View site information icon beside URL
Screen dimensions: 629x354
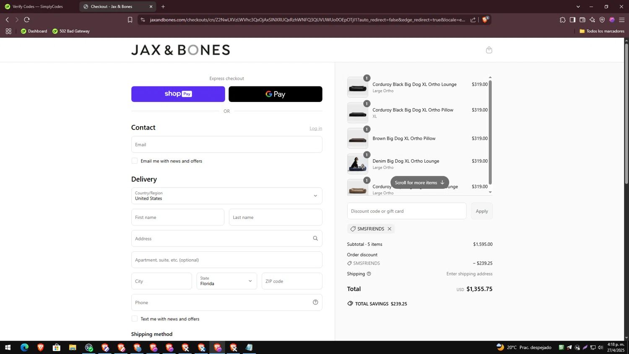tap(143, 20)
